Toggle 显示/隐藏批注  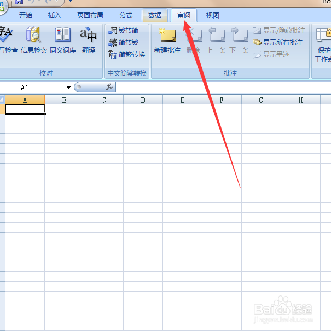tap(279, 31)
